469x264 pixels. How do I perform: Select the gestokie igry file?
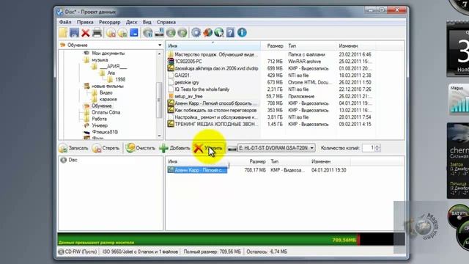(x=187, y=82)
